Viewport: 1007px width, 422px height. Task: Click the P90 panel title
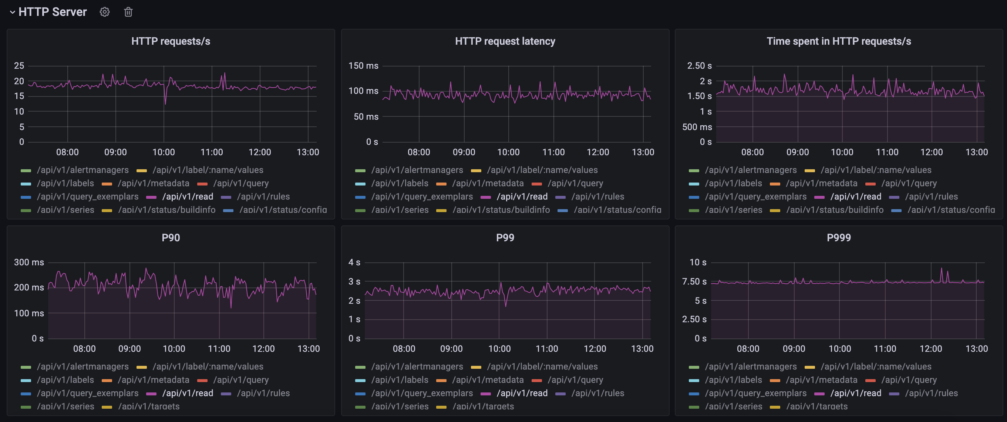tap(171, 238)
